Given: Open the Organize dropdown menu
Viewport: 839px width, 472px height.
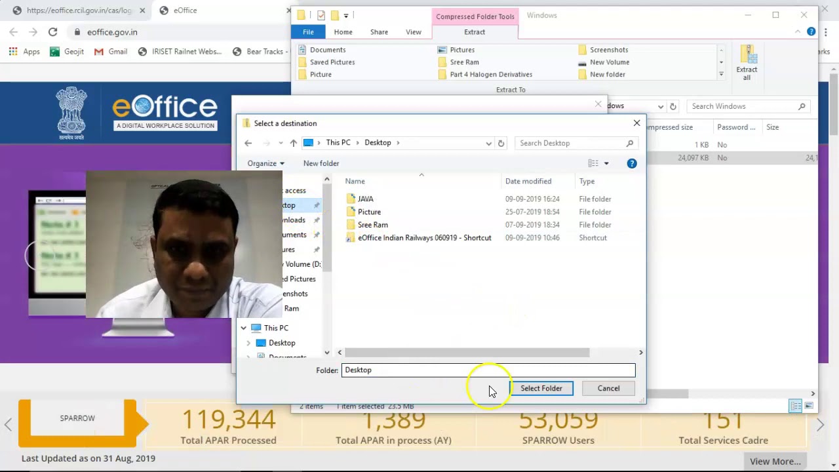Looking at the screenshot, I should pyautogui.click(x=265, y=163).
